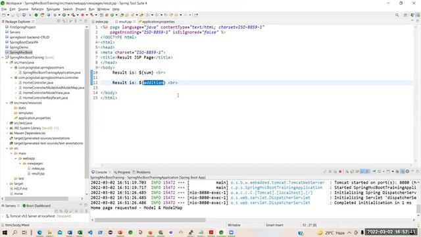Click the Open Console icon
The image size is (421, 237).
(388, 171)
